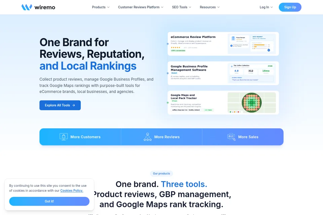Open the Cookies Policy link

[x=72, y=190]
